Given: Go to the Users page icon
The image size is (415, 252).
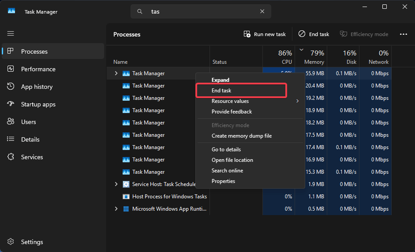Looking at the screenshot, I should (11, 122).
